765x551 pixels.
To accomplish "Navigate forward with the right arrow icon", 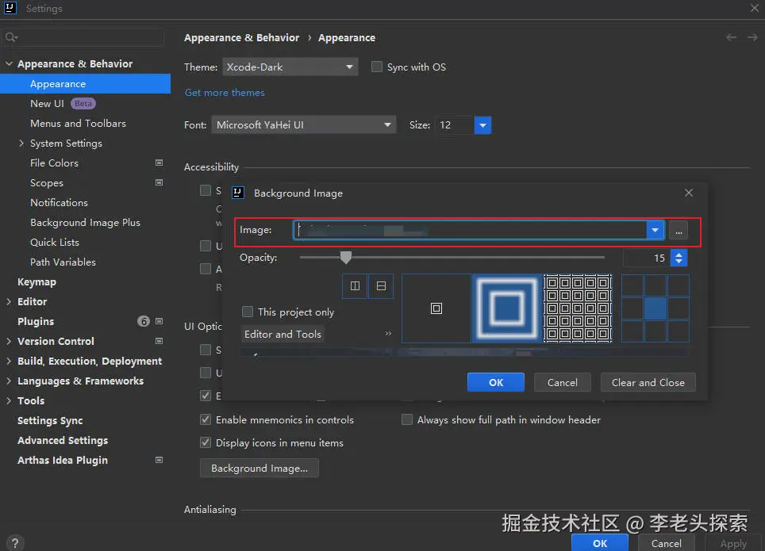I will (x=752, y=37).
